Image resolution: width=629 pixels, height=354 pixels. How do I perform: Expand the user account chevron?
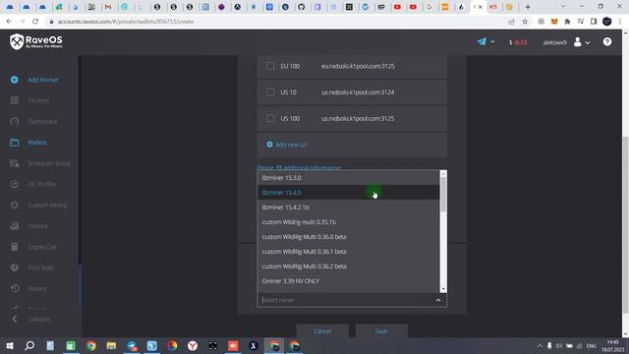click(588, 43)
